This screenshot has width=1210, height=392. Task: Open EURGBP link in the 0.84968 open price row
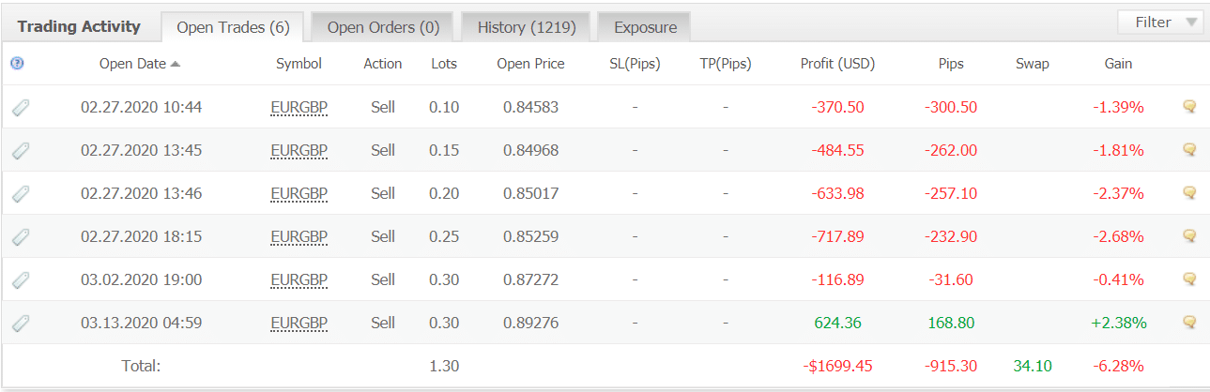[x=299, y=151]
